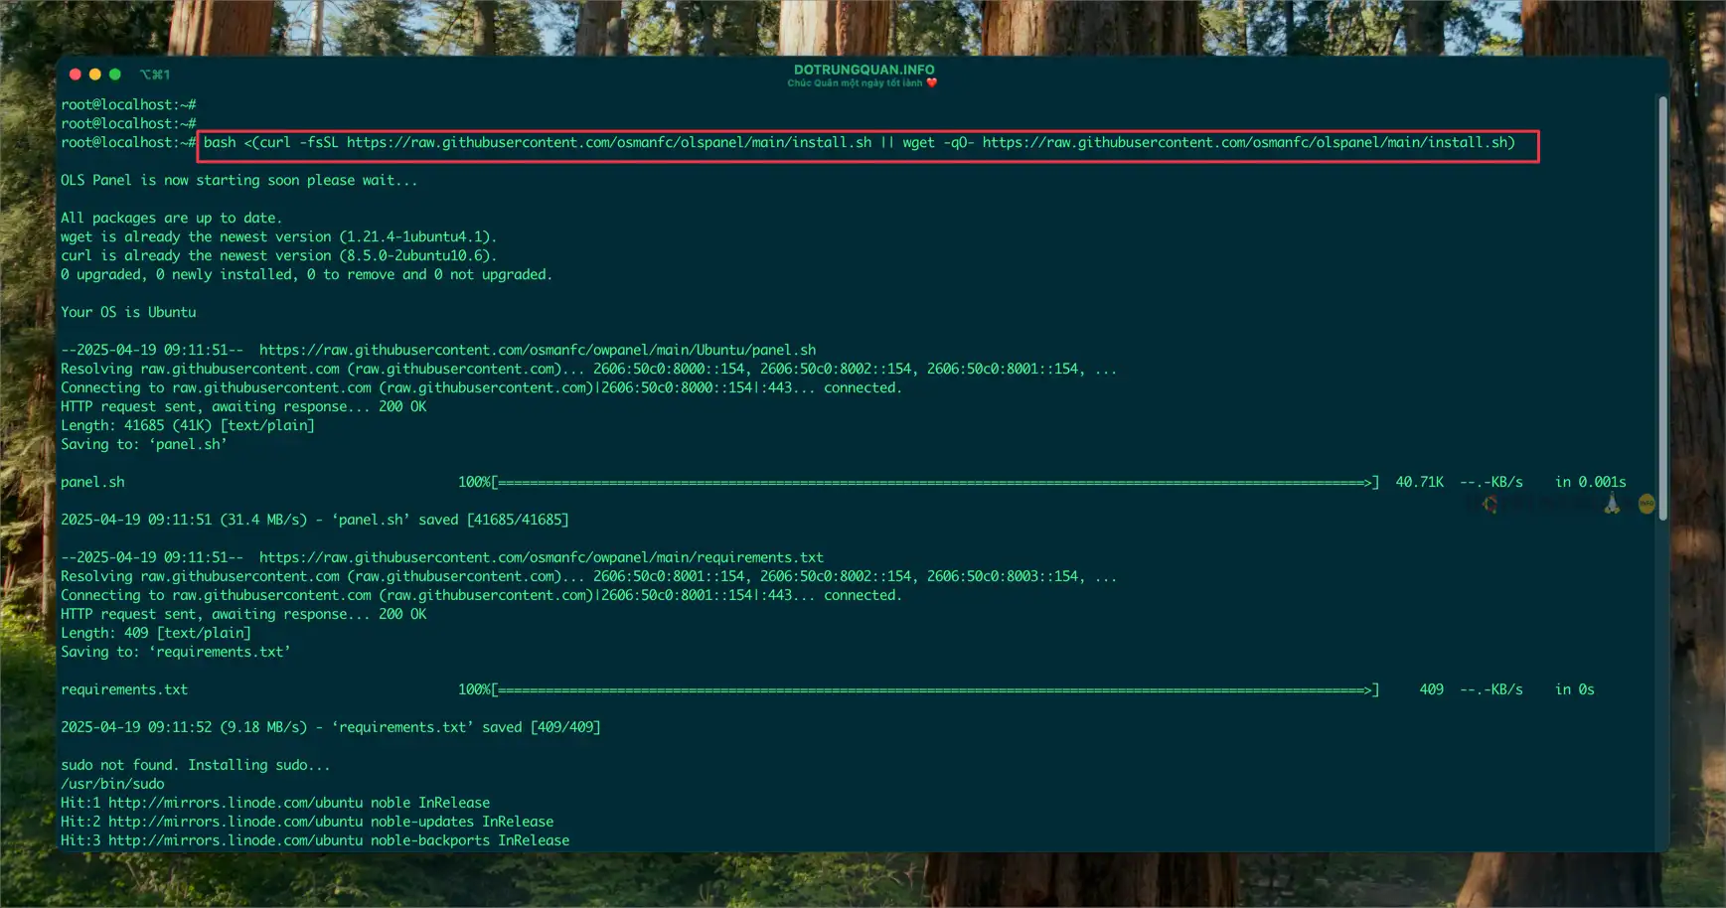Screen dimensions: 1726x908
Task: Click the wget -qO- install.sh URL
Action: point(1208,142)
